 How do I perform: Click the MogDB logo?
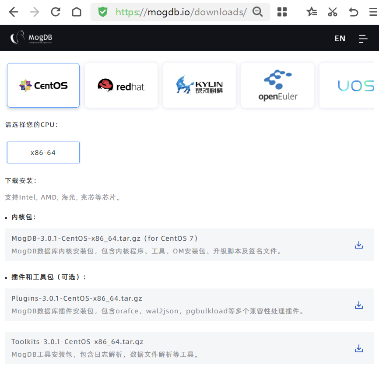click(x=31, y=38)
